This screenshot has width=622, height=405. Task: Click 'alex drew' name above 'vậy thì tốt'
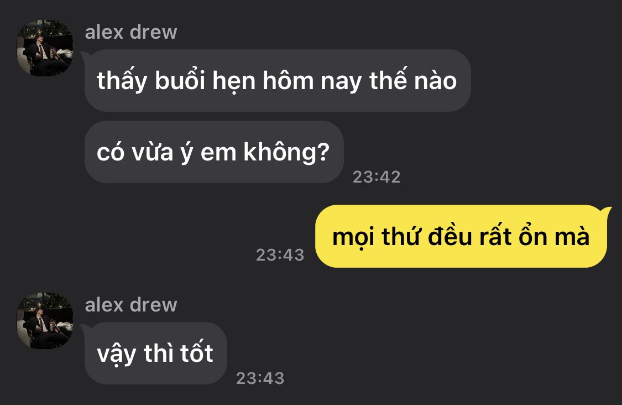tap(131, 305)
